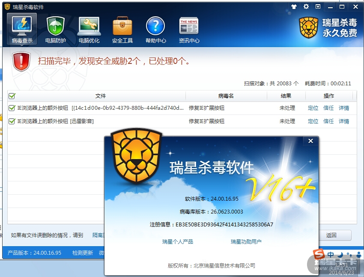
Task: Click the 病毒库版本：26.0623.0003 text
Action: [211, 212]
